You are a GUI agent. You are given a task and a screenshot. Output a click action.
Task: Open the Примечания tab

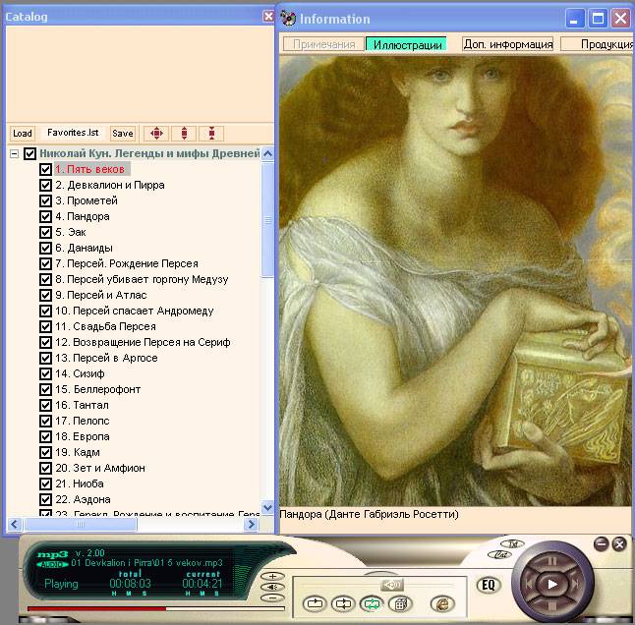tap(323, 44)
